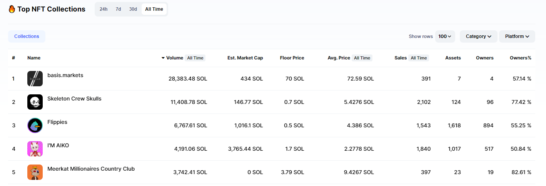Expand the Category filter dropdown
Viewport: 546px width, 186px height.
click(478, 36)
